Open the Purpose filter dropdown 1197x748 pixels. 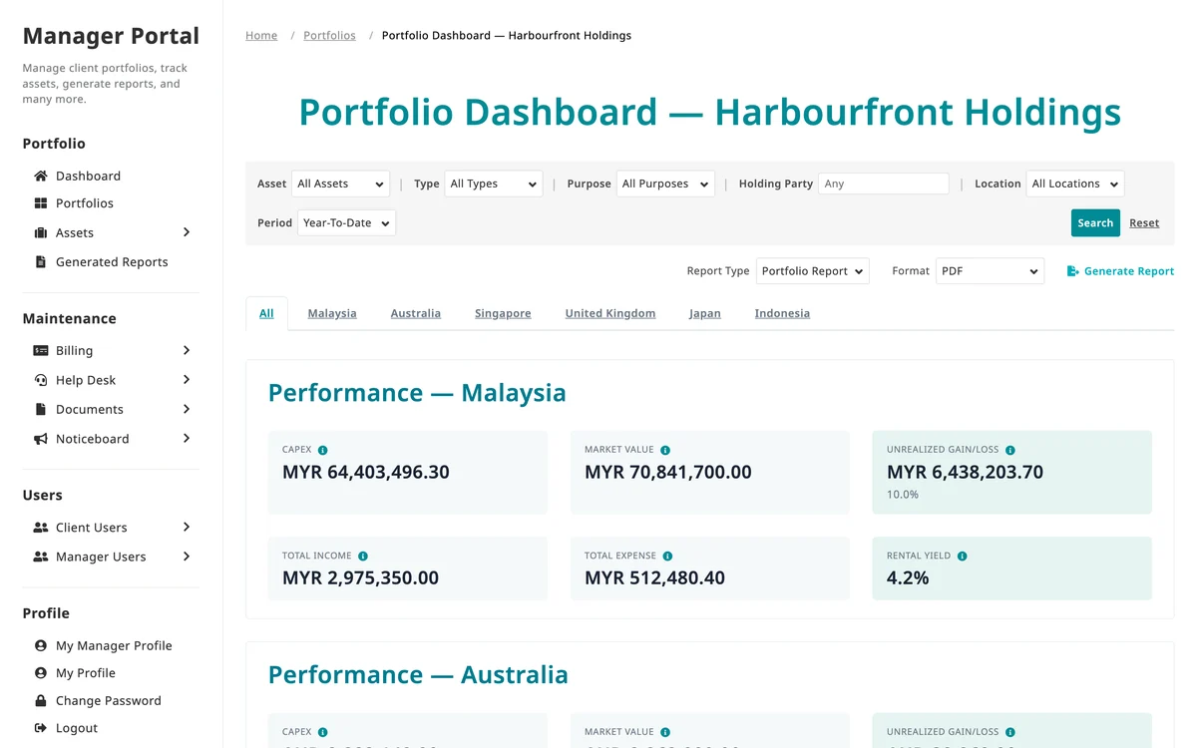(x=665, y=184)
